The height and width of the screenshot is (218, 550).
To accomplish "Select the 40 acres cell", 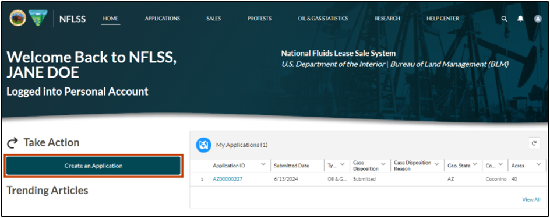I will point(514,179).
